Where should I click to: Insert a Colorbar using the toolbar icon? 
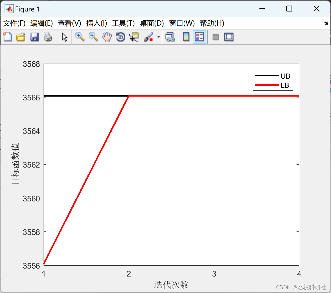tap(186, 37)
